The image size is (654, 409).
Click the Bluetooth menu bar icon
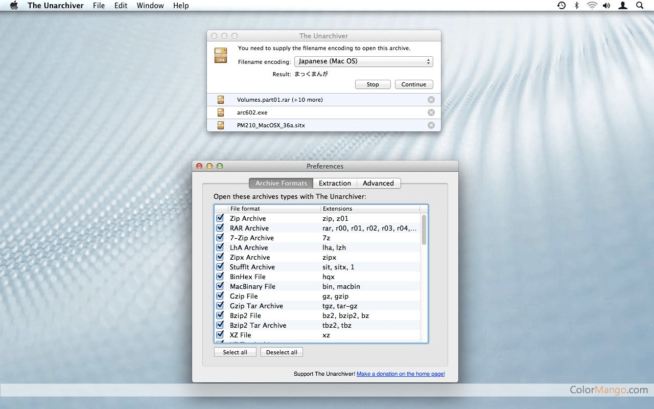(576, 6)
